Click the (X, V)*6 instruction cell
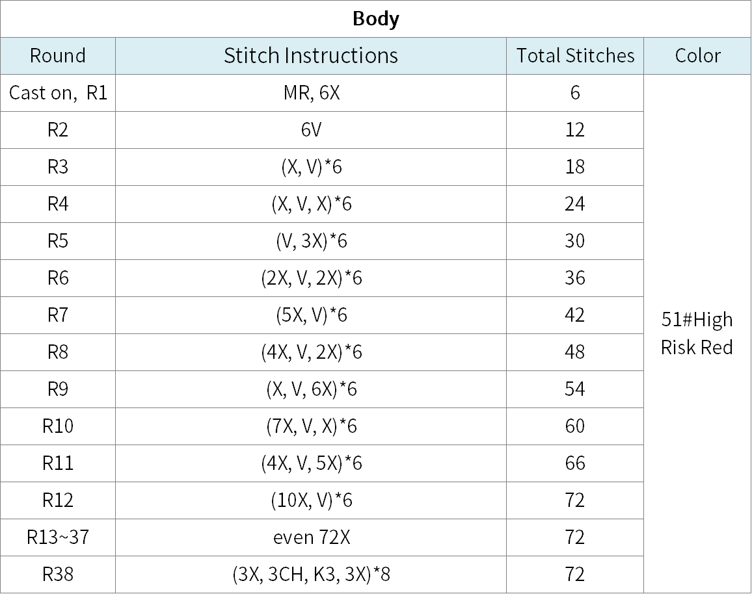The width and height of the screenshot is (752, 594). click(x=311, y=167)
